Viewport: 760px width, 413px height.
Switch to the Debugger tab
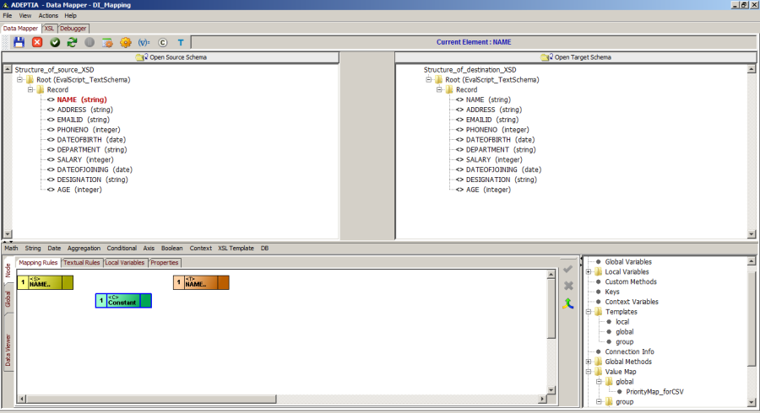click(x=73, y=28)
